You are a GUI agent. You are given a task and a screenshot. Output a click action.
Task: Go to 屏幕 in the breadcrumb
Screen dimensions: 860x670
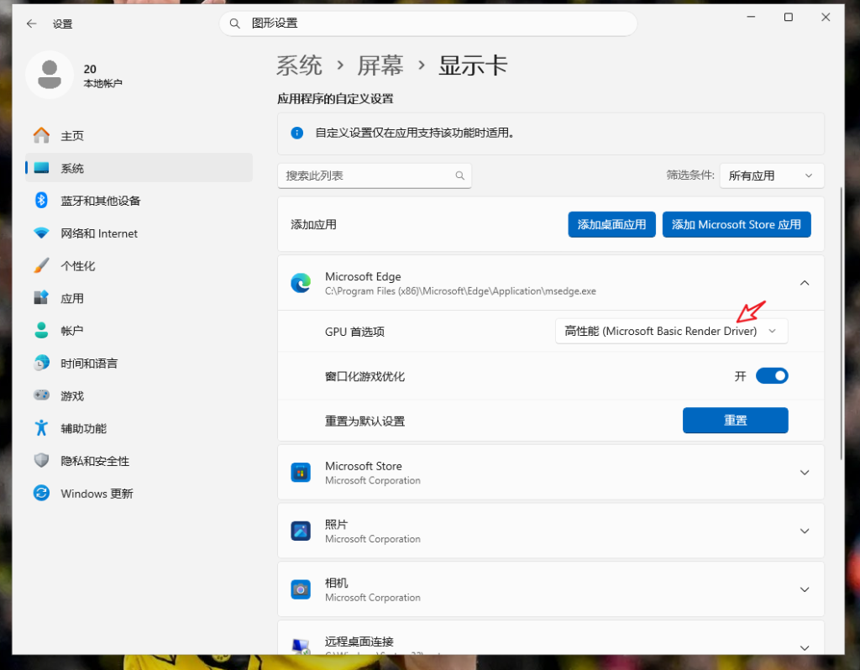(380, 65)
